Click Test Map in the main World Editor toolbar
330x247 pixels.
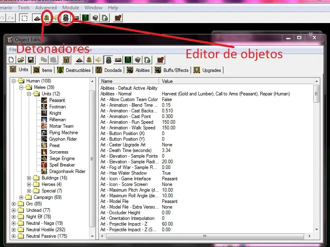click(x=118, y=18)
